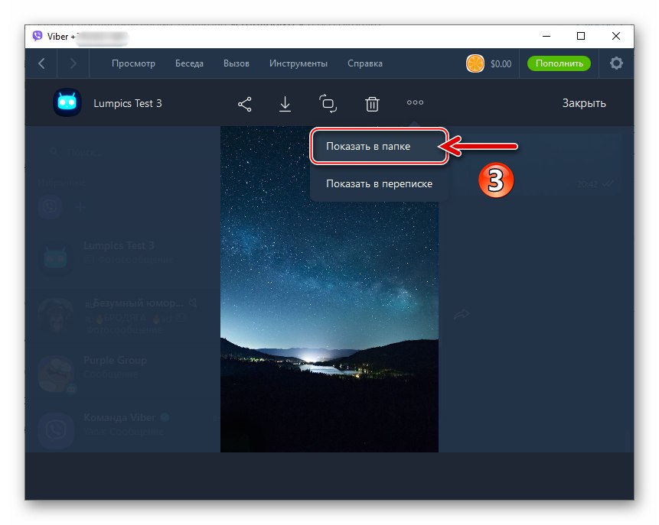This screenshot has width=659, height=525.
Task: Open the "Вызов" menu
Action: [x=237, y=63]
